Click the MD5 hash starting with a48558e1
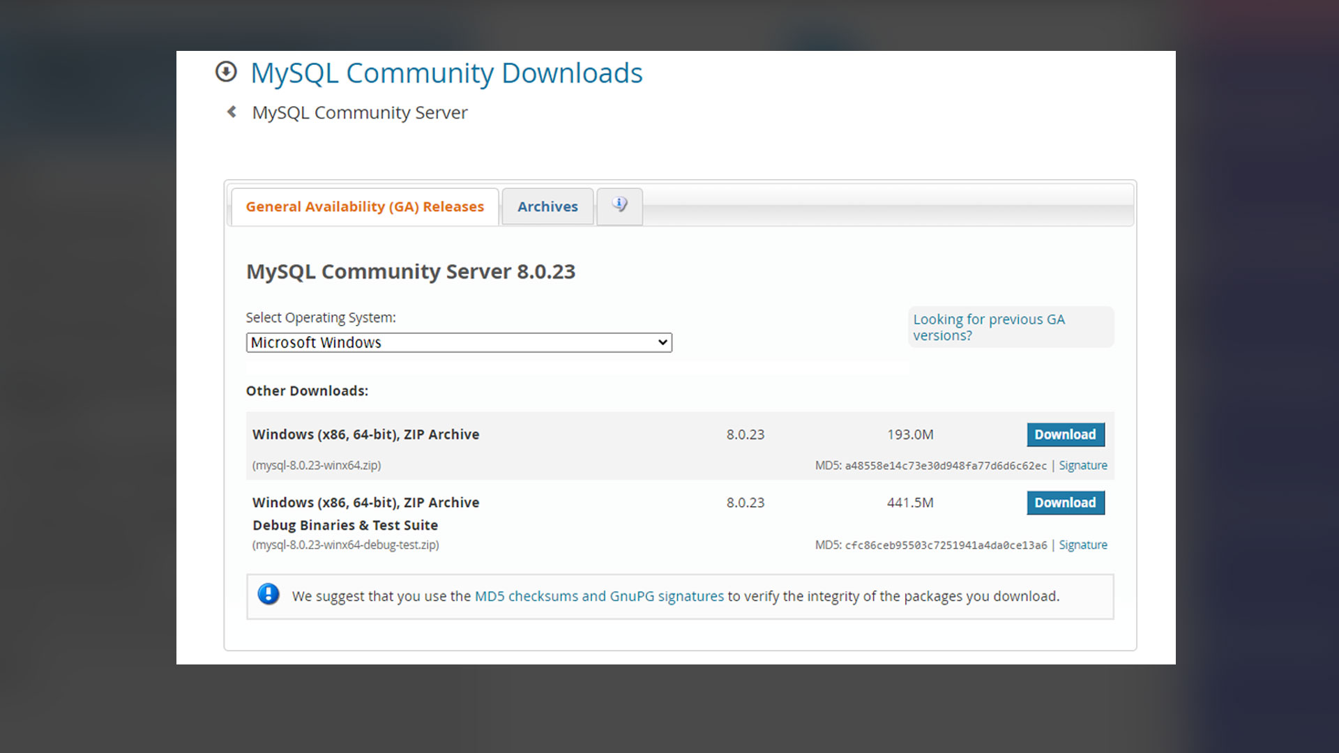 point(946,466)
